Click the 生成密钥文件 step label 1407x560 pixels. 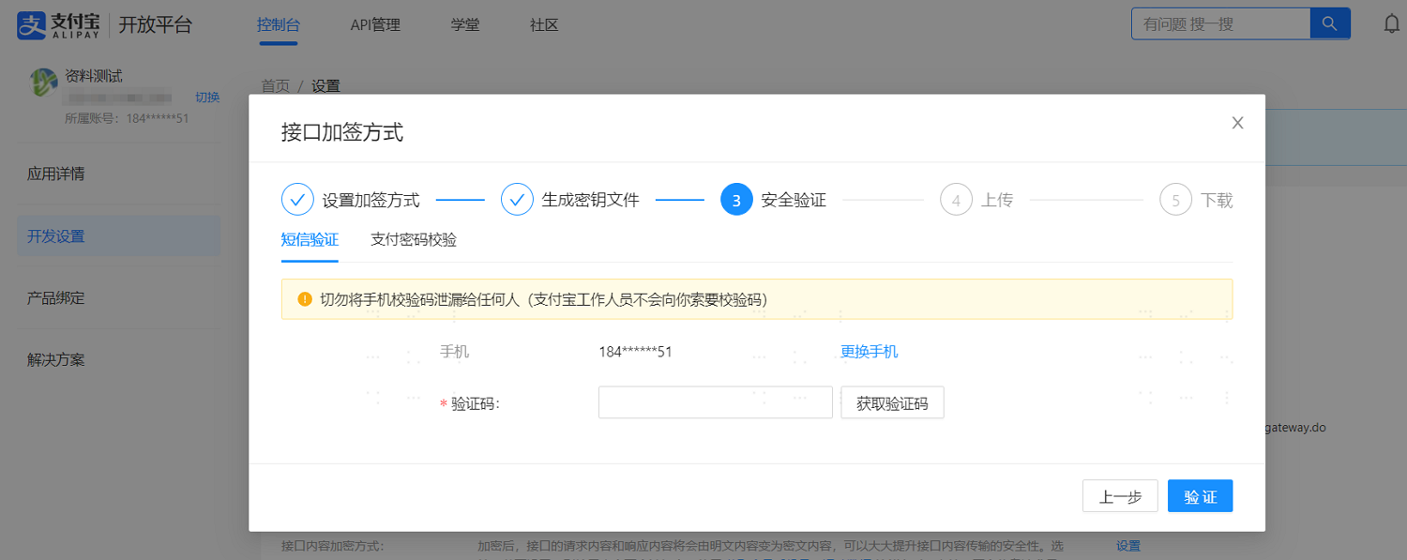[x=590, y=200]
